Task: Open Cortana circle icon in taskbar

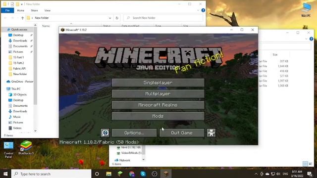Action: click(97, 174)
